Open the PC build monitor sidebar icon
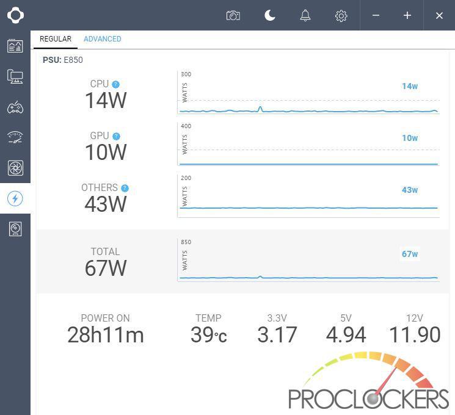The height and width of the screenshot is (415, 455). (x=15, y=76)
